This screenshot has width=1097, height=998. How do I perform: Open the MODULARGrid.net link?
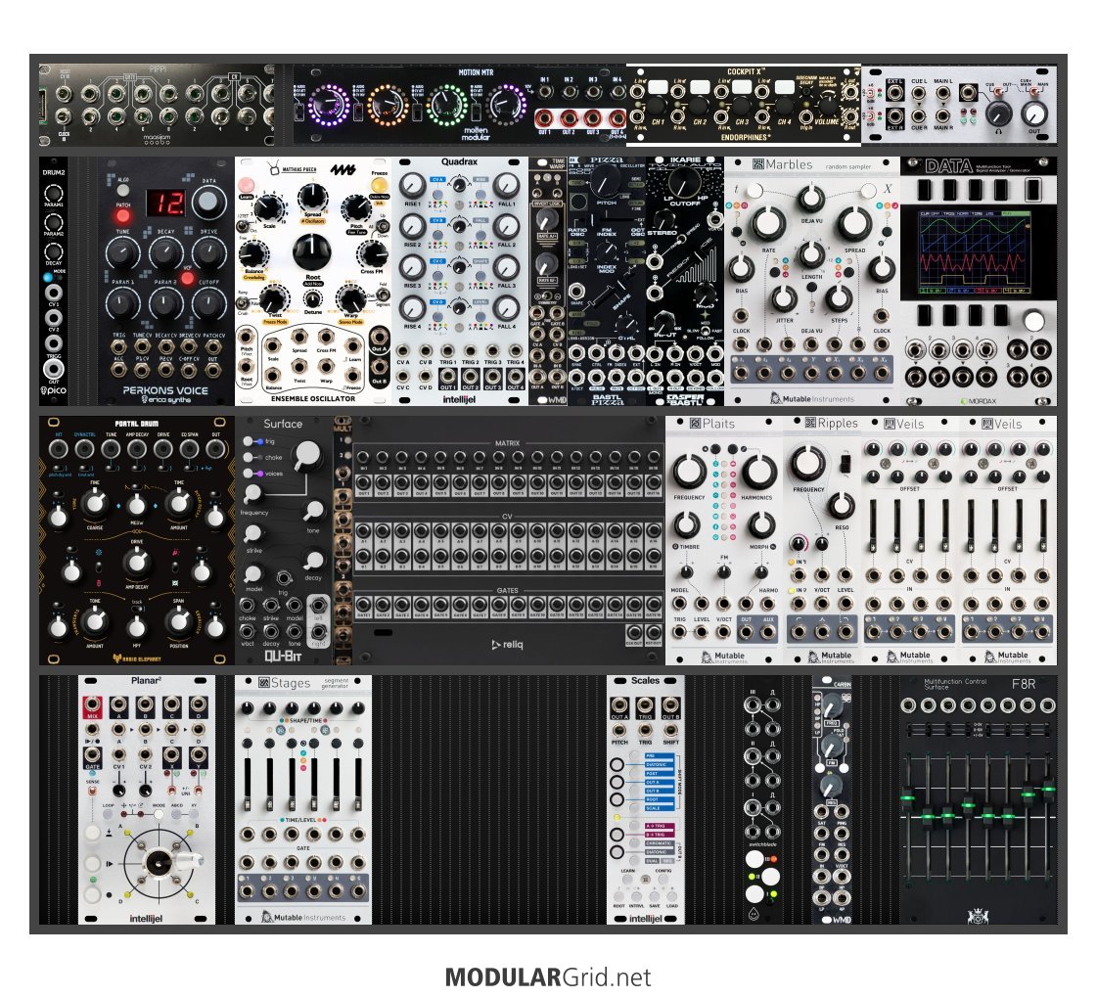click(548, 977)
